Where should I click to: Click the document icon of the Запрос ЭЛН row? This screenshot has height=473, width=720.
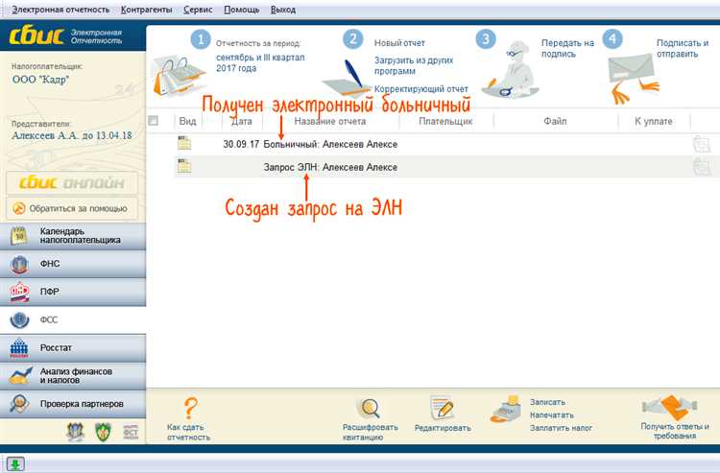click(x=184, y=166)
